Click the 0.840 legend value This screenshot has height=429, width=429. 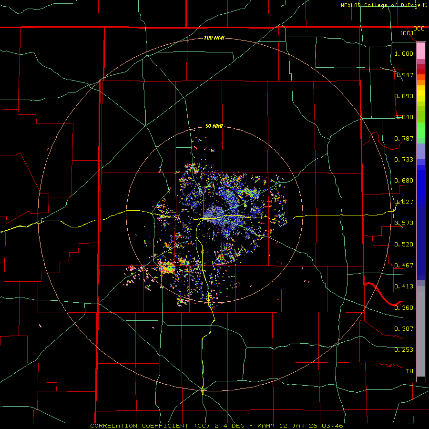(x=404, y=117)
